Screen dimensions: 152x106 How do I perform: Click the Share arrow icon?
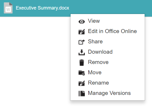pos(82,42)
